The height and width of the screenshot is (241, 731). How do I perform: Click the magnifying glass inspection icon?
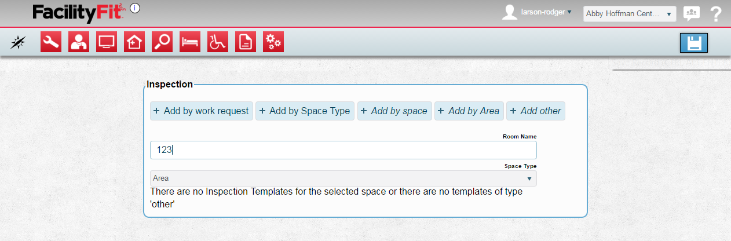(162, 42)
